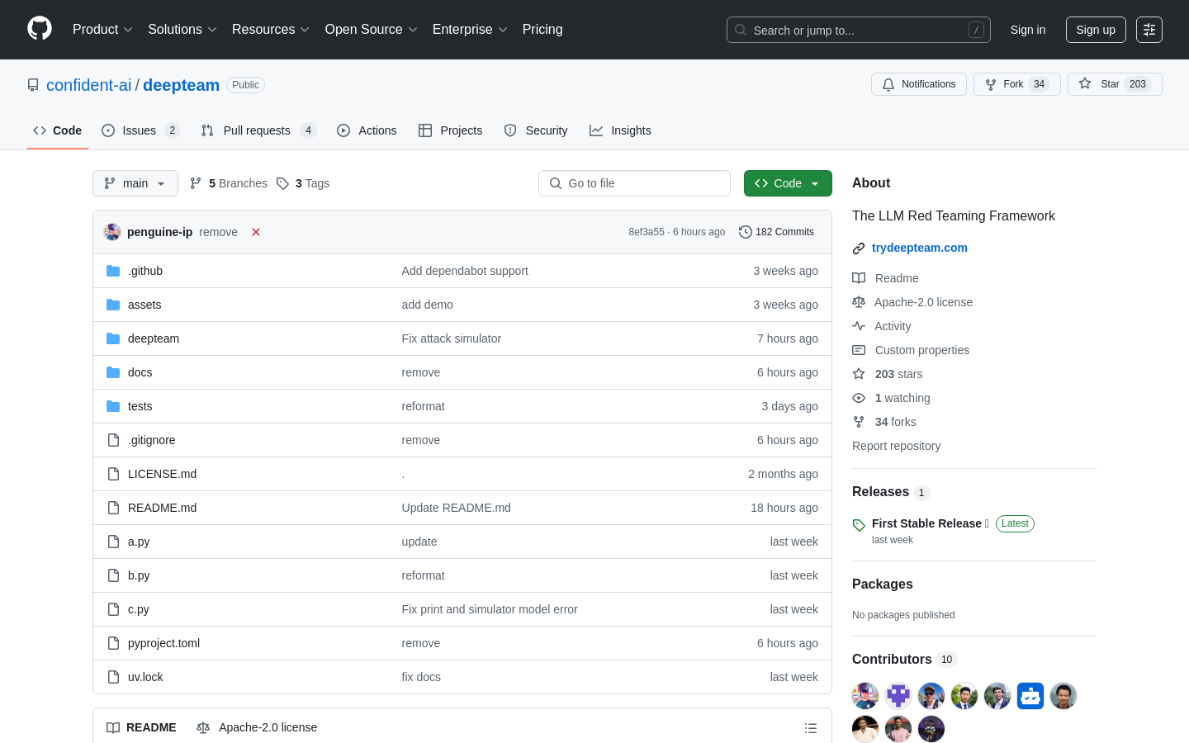The width and height of the screenshot is (1189, 743).
Task: Select the README tab below files
Action: point(141,727)
